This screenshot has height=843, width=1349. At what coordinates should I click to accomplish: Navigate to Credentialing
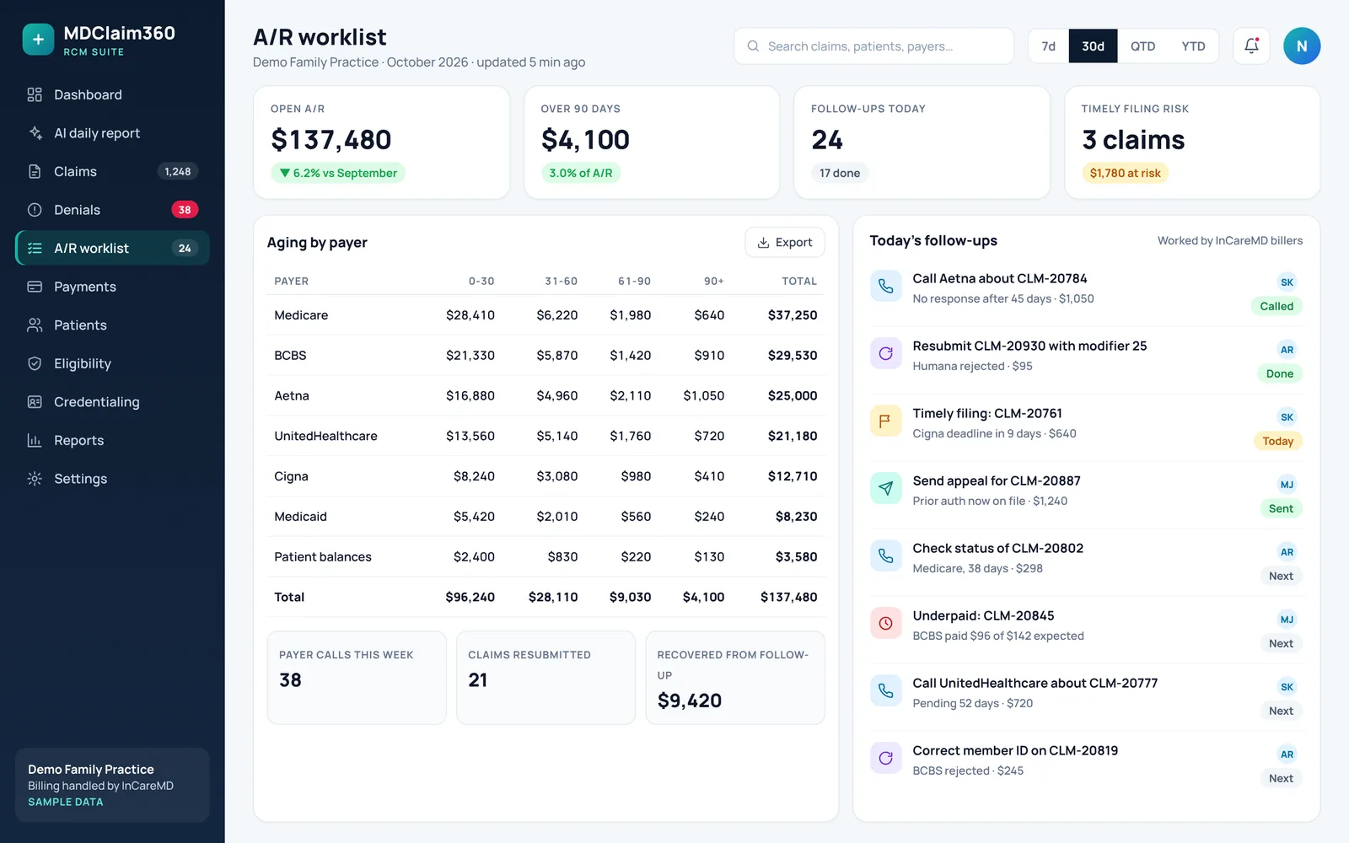point(112,402)
